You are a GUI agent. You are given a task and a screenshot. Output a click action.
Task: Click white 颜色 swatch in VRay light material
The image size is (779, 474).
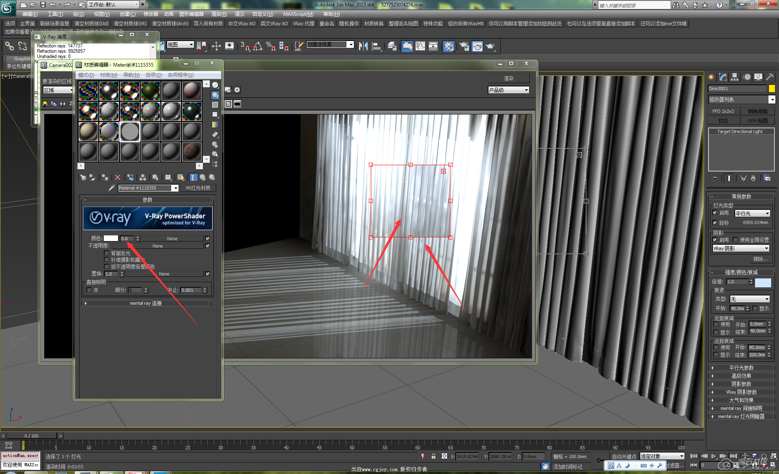coord(111,239)
